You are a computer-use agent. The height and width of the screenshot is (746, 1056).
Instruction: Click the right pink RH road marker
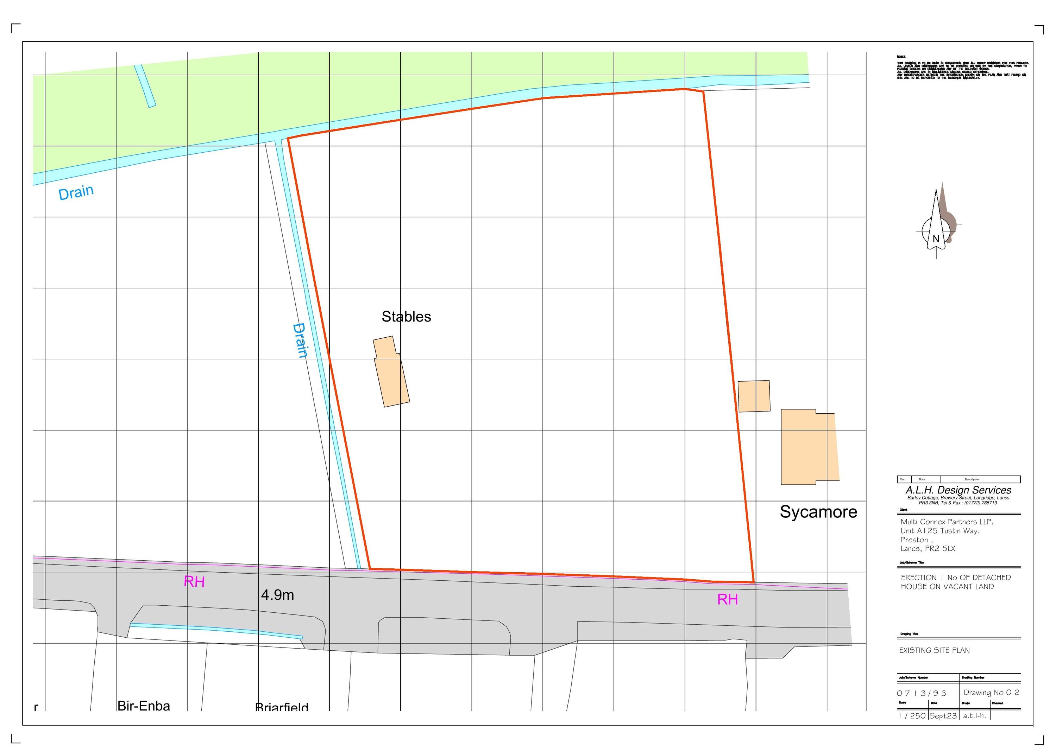[727, 599]
